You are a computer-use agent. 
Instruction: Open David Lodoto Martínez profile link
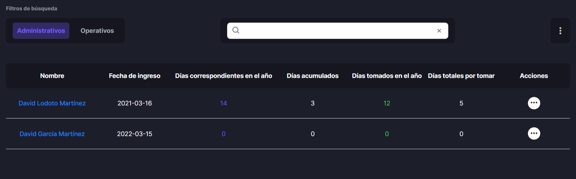[x=52, y=103]
